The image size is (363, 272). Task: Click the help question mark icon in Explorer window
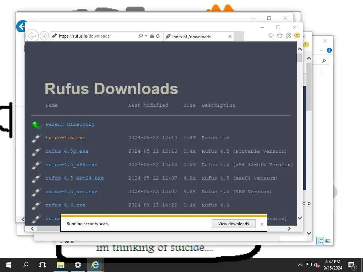pos(329,50)
